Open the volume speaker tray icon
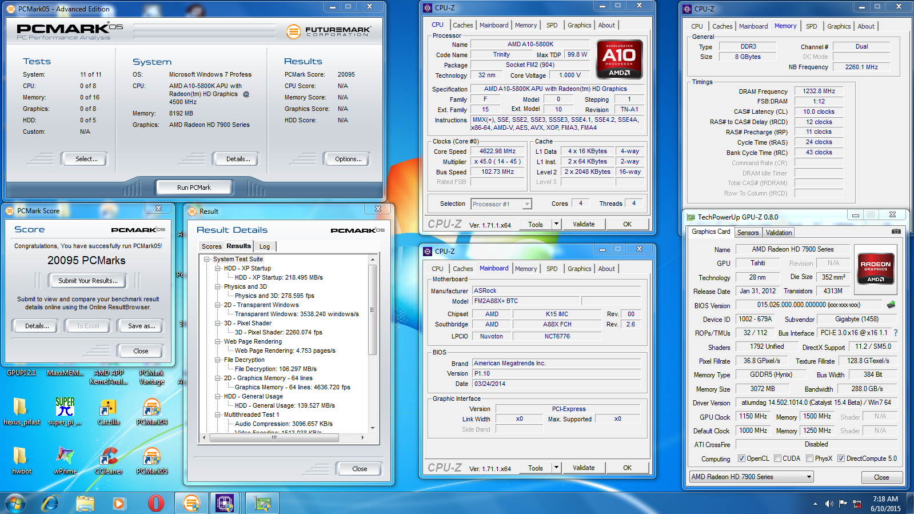The image size is (914, 514). click(829, 504)
